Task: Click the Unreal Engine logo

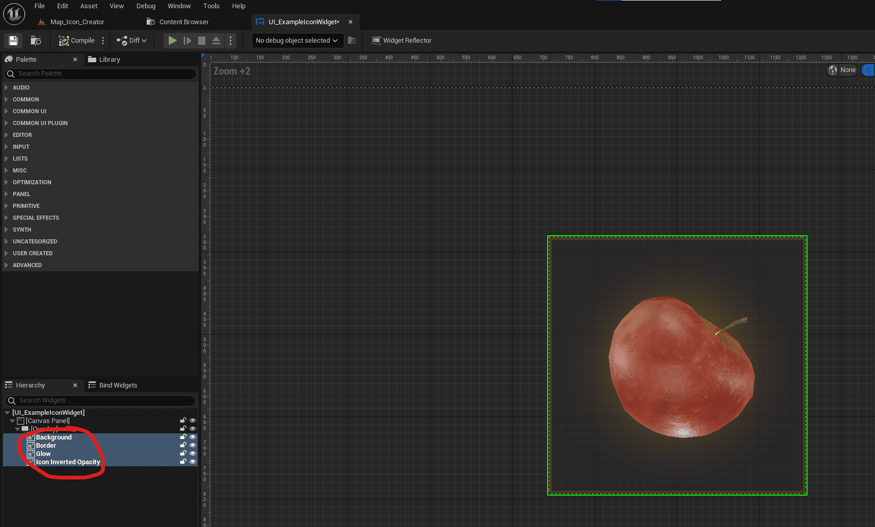Action: click(x=14, y=14)
